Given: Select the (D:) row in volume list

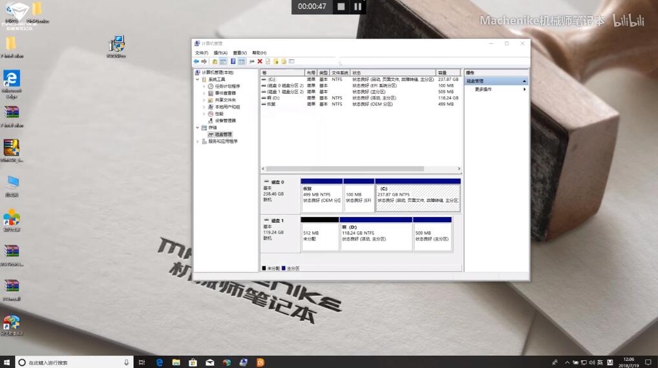Looking at the screenshot, I should tap(361, 98).
